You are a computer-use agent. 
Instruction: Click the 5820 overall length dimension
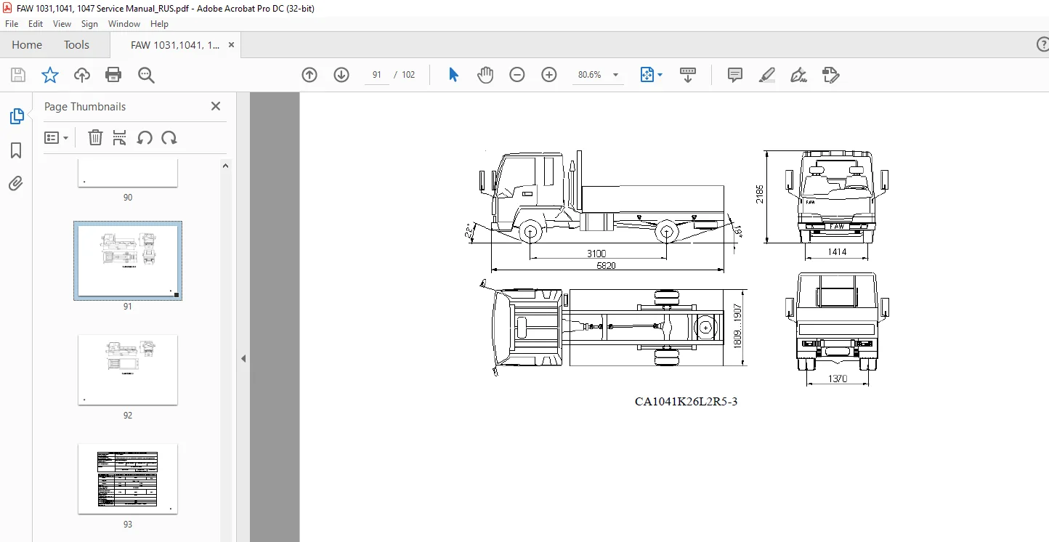pyautogui.click(x=606, y=266)
